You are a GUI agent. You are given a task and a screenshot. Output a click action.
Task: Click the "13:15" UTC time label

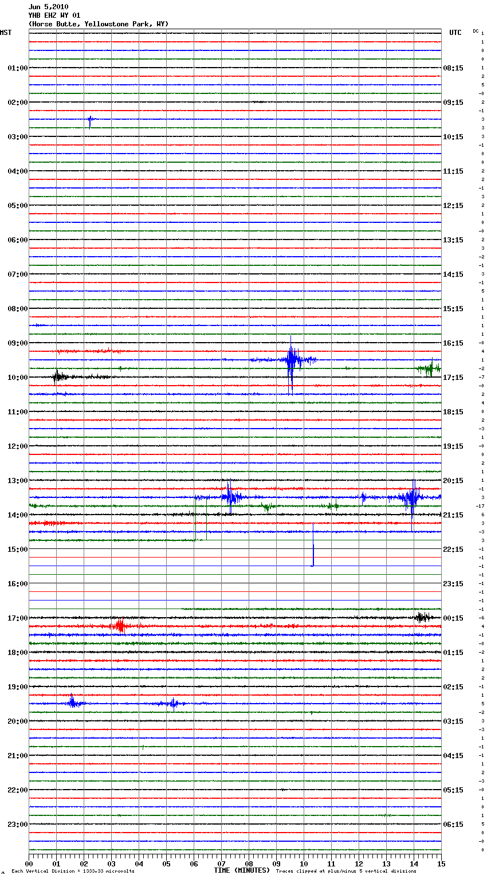pyautogui.click(x=453, y=240)
